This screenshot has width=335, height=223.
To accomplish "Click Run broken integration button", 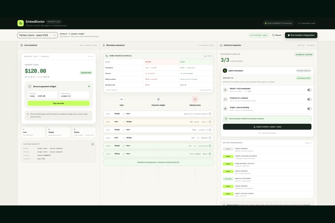I will pos(301,35).
